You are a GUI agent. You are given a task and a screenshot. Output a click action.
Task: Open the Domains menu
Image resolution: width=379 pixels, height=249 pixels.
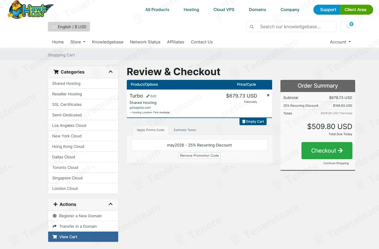click(x=257, y=10)
